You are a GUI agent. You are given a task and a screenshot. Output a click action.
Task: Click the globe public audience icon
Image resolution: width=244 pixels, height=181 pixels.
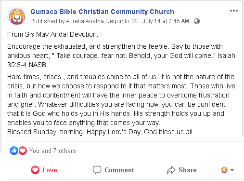[x=197, y=21]
